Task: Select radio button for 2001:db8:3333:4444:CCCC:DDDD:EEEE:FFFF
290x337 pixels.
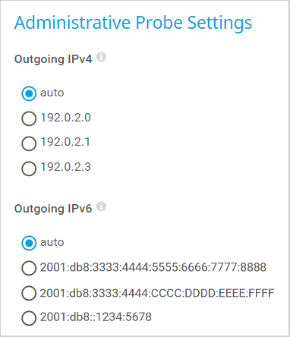Action: (x=29, y=293)
